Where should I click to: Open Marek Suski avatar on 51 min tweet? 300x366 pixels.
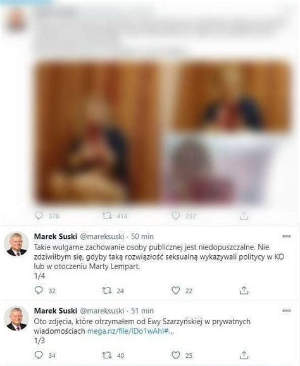[x=16, y=319]
